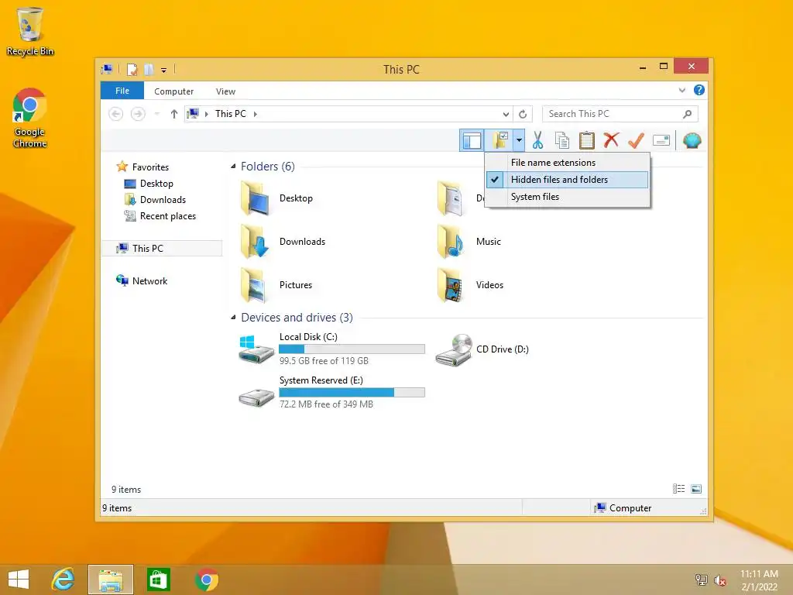Open the Computer ribbon tab
Screen dimensions: 793x595
173,91
